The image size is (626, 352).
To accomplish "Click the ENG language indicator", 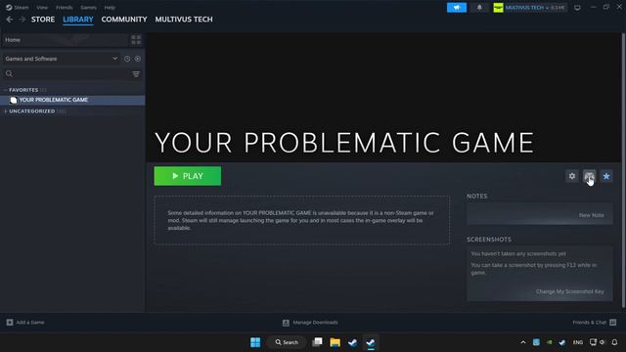I will point(578,342).
